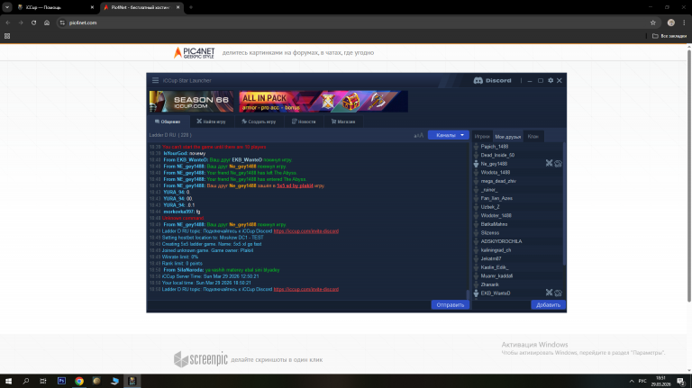Open the notification center icon
Viewport: 692px width, 388px height.
tap(681, 382)
